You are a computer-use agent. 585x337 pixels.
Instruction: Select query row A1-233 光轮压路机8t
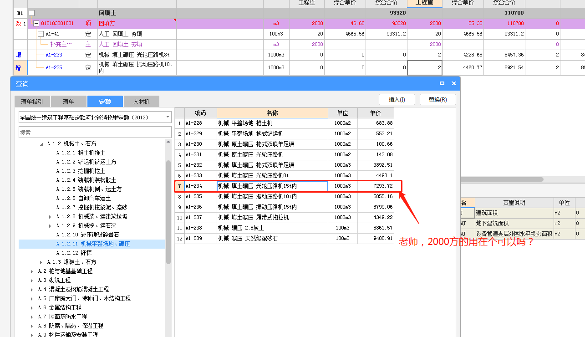pos(285,175)
